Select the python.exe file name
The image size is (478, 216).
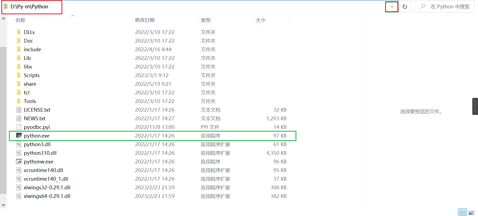[37, 136]
